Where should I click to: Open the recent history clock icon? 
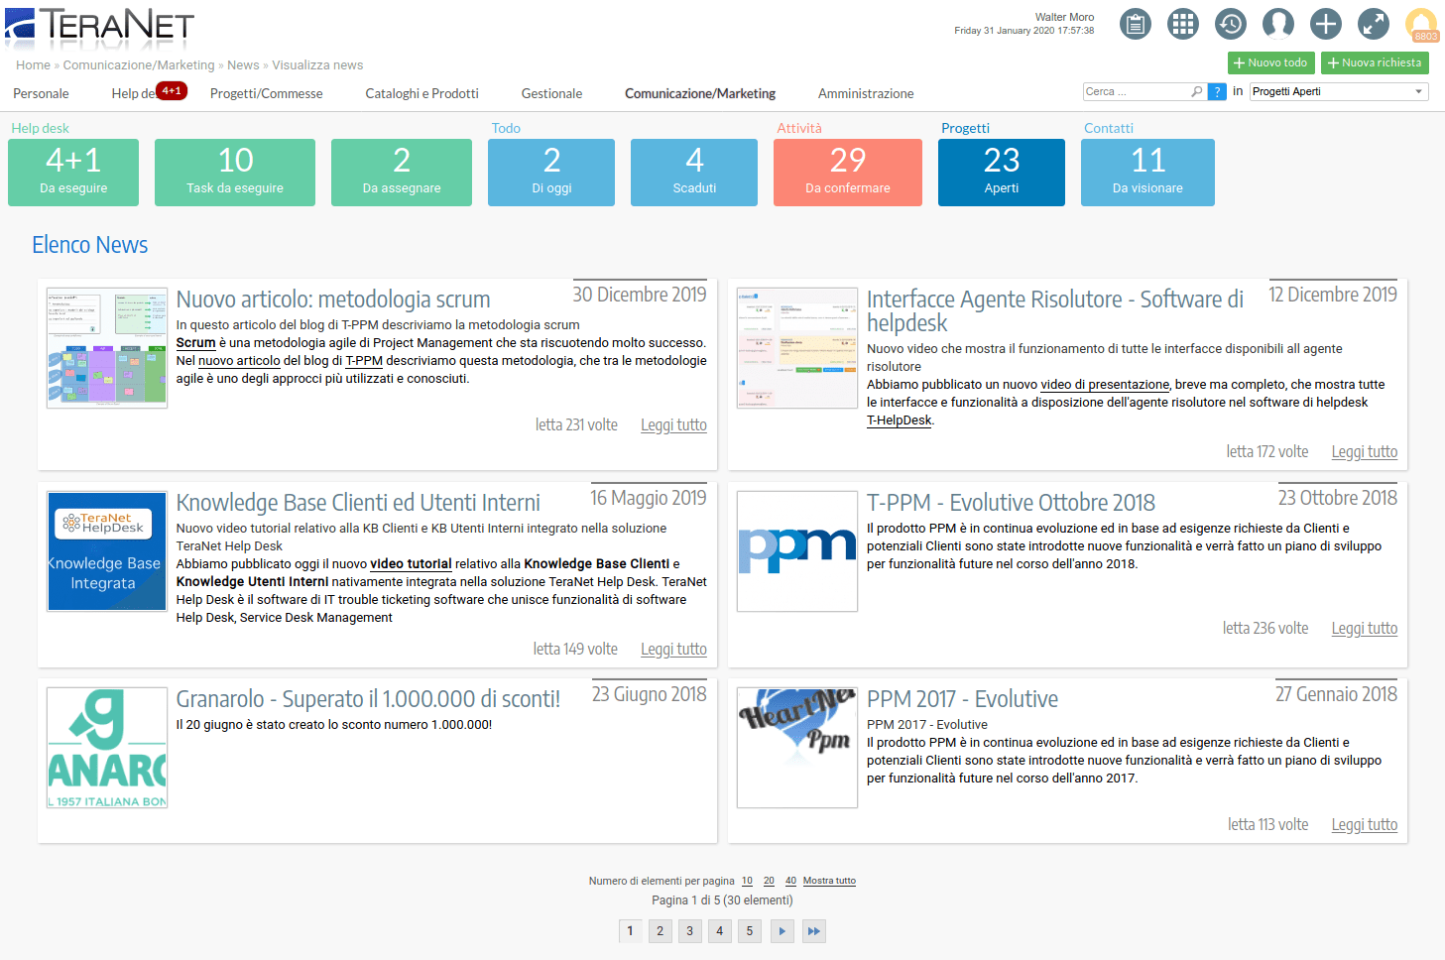(x=1230, y=24)
